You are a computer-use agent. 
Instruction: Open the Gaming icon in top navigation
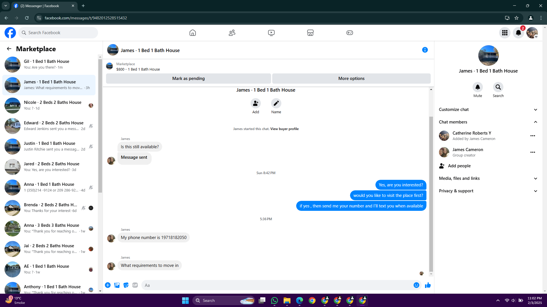point(350,33)
